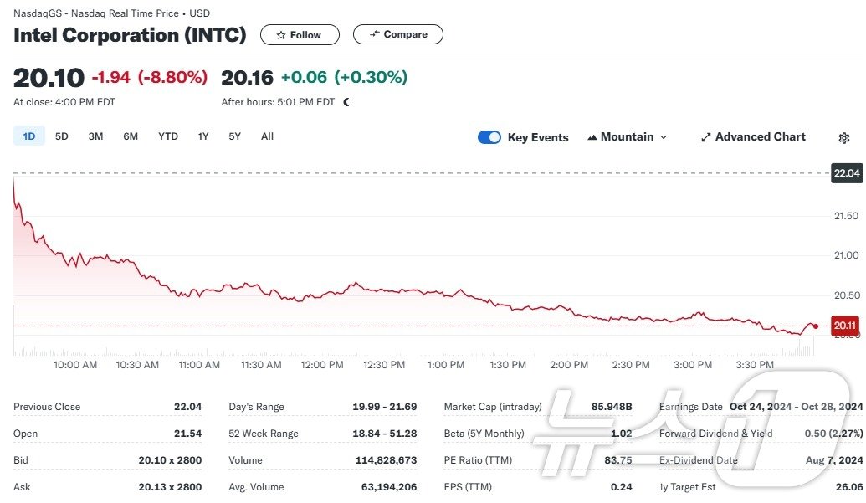The image size is (866, 503).
Task: Click the Open value 21.54
Action: pyautogui.click(x=187, y=434)
